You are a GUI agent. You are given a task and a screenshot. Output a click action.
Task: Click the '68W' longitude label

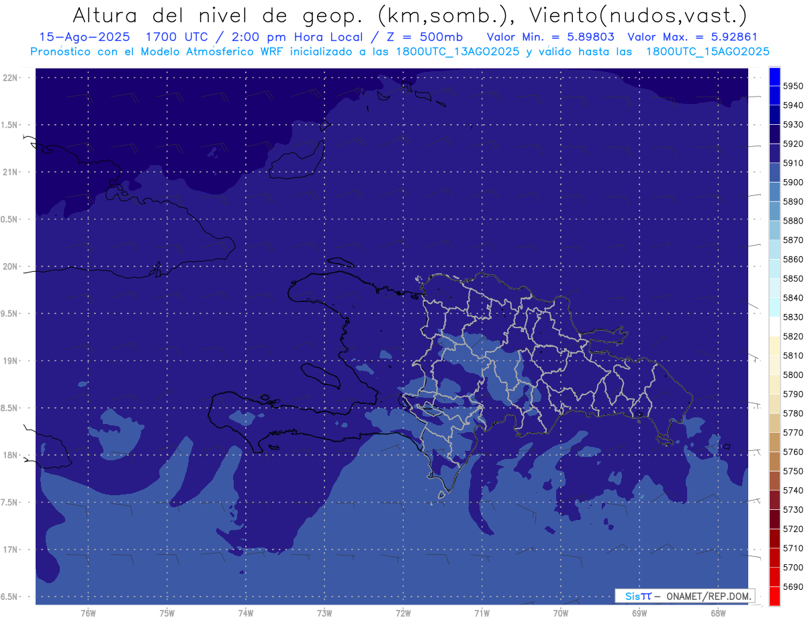pyautogui.click(x=717, y=613)
